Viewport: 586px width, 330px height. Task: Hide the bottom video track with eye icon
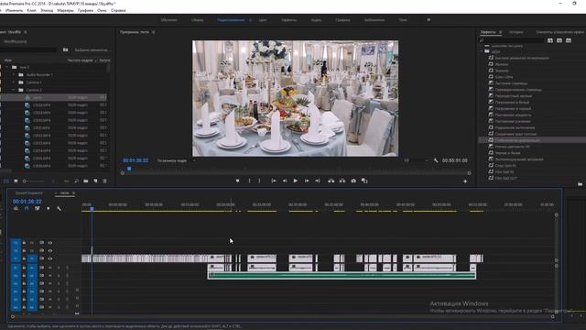coord(50,258)
